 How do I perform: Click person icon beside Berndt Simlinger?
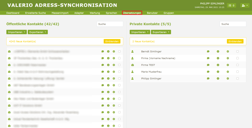(x=132, y=52)
